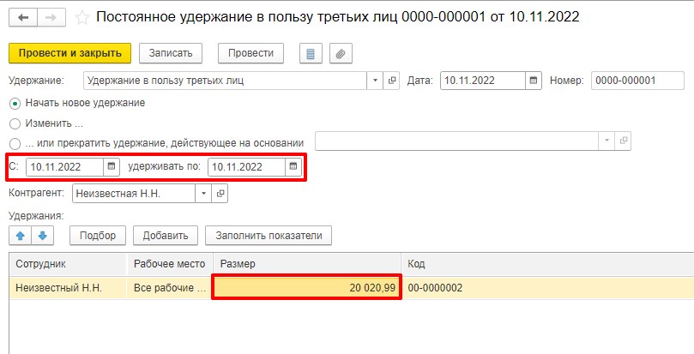The height and width of the screenshot is (354, 694).
Task: Select the Все рабочие workplace cell
Action: tap(170, 288)
